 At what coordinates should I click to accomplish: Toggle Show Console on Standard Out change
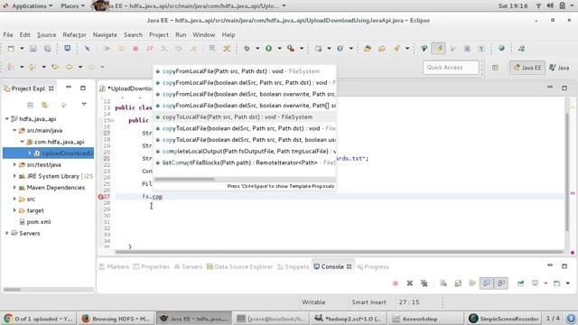tap(487, 283)
